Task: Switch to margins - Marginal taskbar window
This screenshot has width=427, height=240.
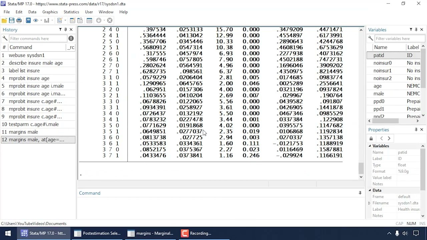Action: (150, 233)
